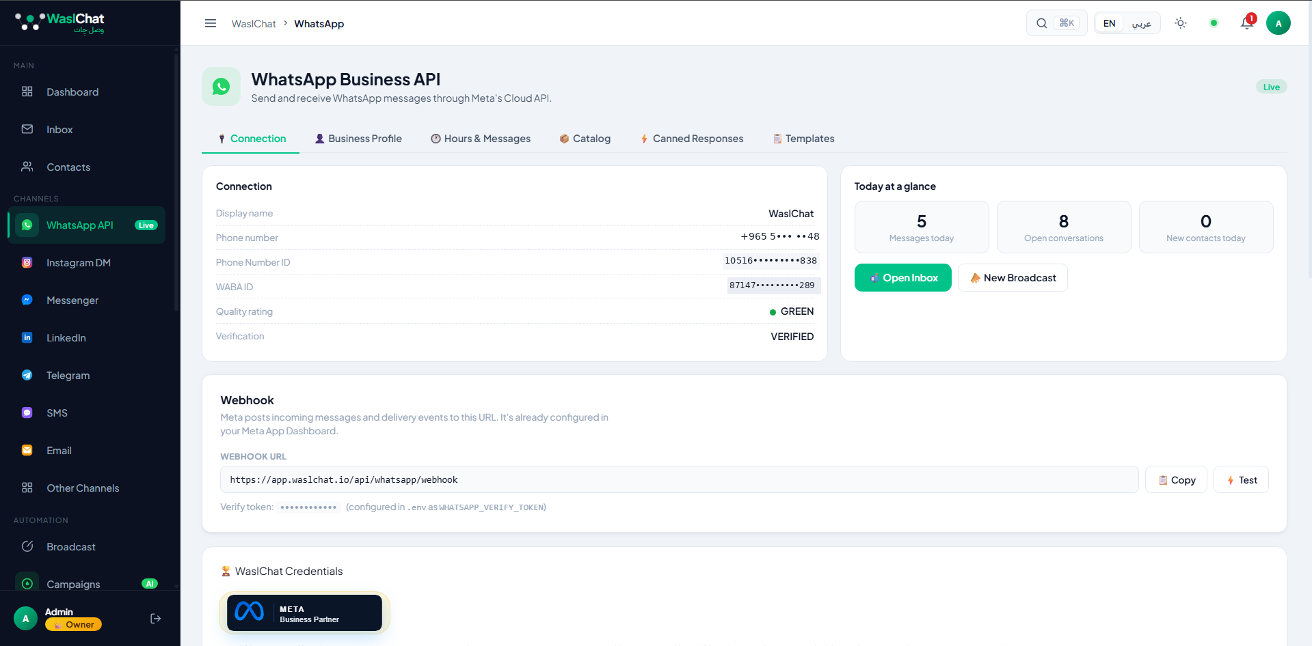Click the Open conversations stat card
Viewport: 1312px width, 646px height.
click(1064, 227)
